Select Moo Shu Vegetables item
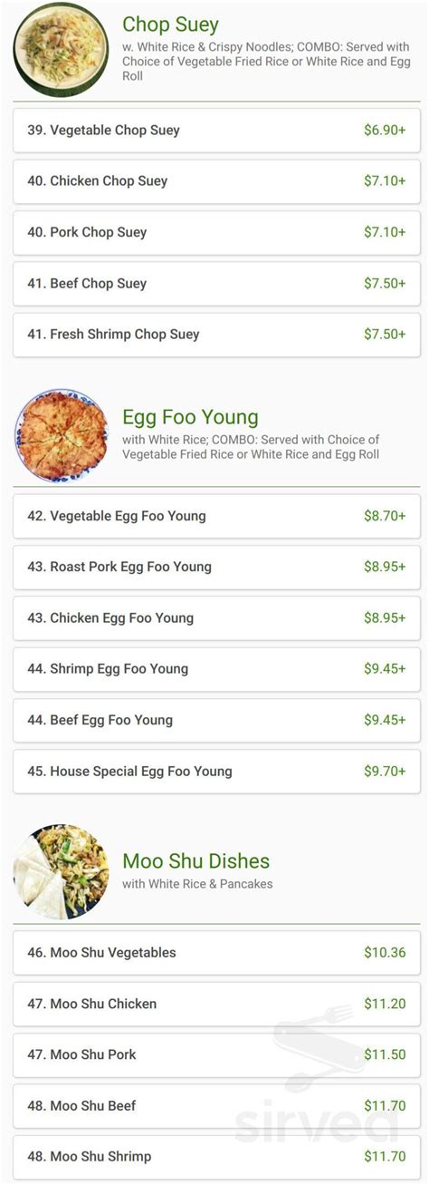This screenshot has width=429, height=1185. [216, 953]
